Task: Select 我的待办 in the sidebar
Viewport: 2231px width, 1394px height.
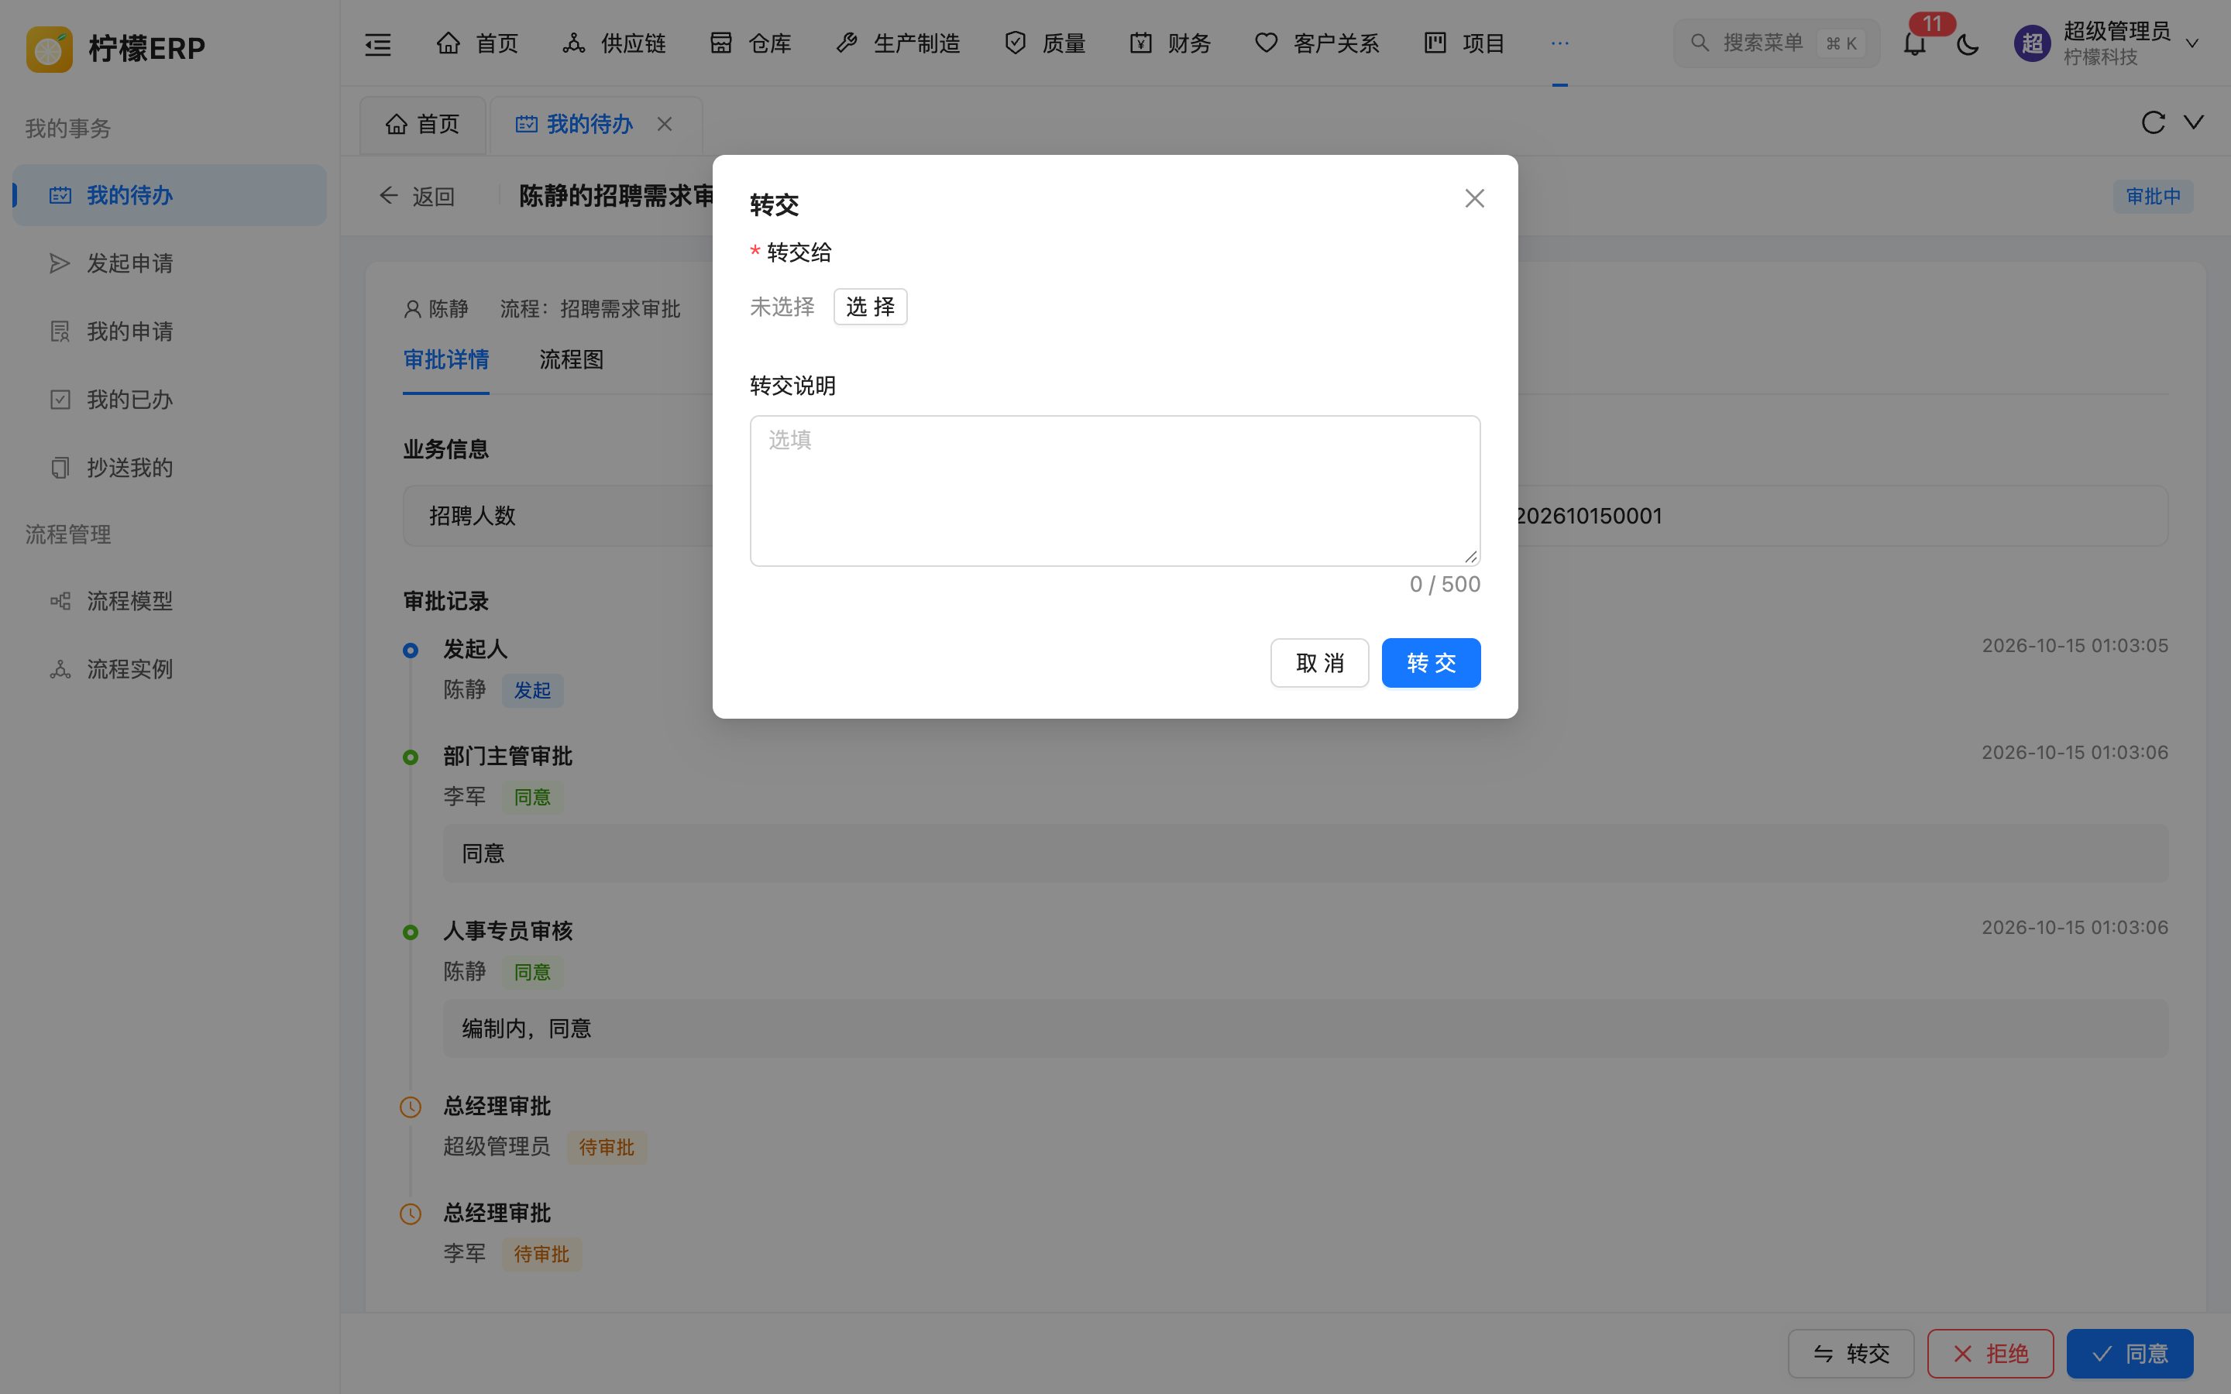Action: coord(170,195)
